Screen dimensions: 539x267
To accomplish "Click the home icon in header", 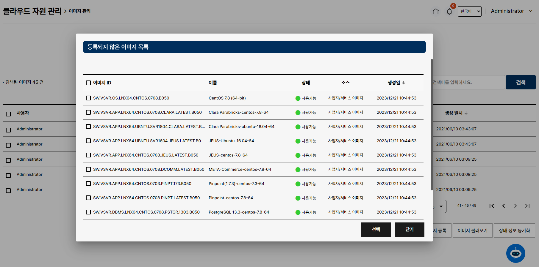I will (436, 11).
